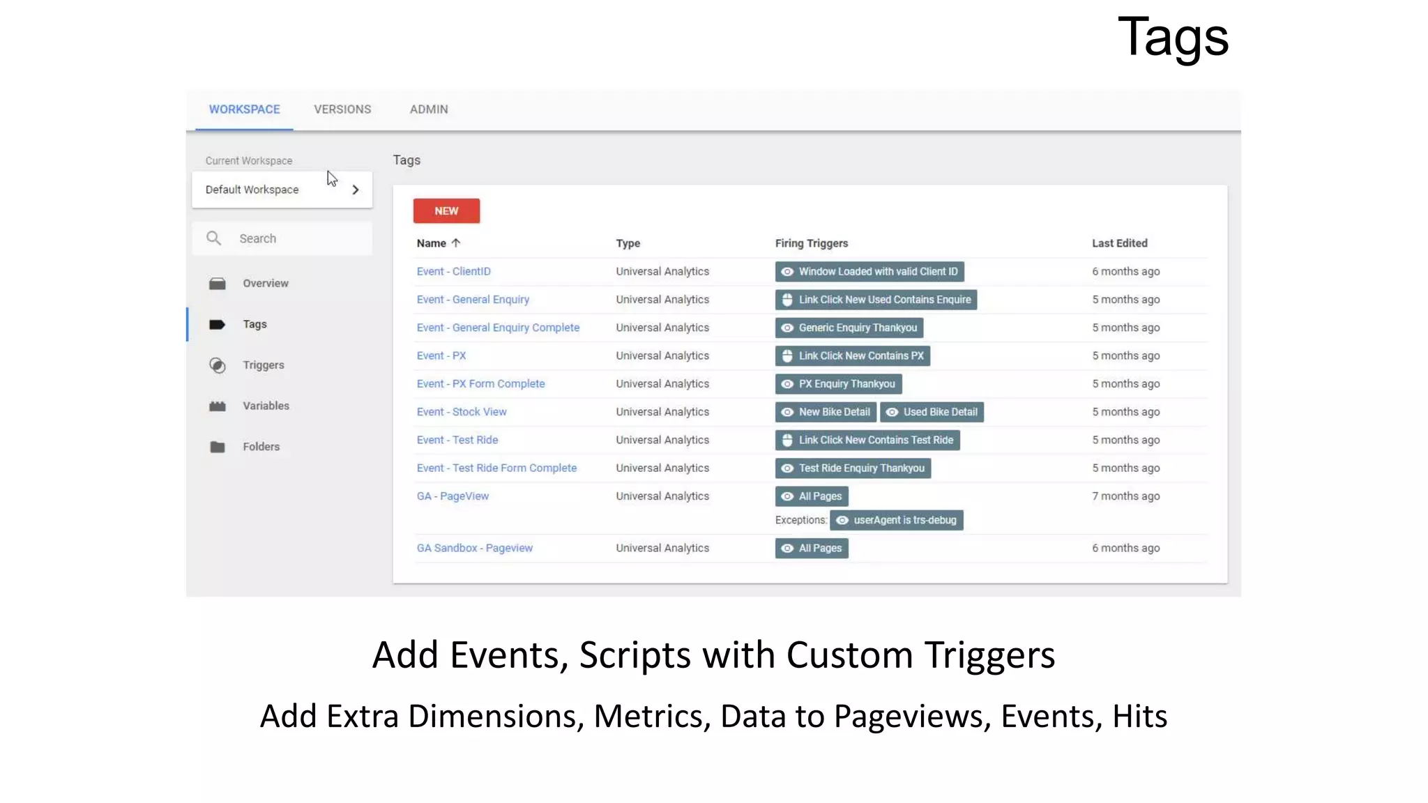The height and width of the screenshot is (803, 1428).
Task: Click Link Click New Used Contains Enquire trigger
Action: pyautogui.click(x=876, y=300)
